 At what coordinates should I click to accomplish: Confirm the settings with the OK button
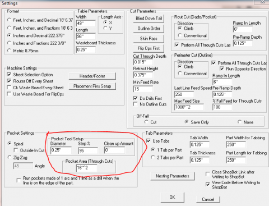[x=173, y=197]
